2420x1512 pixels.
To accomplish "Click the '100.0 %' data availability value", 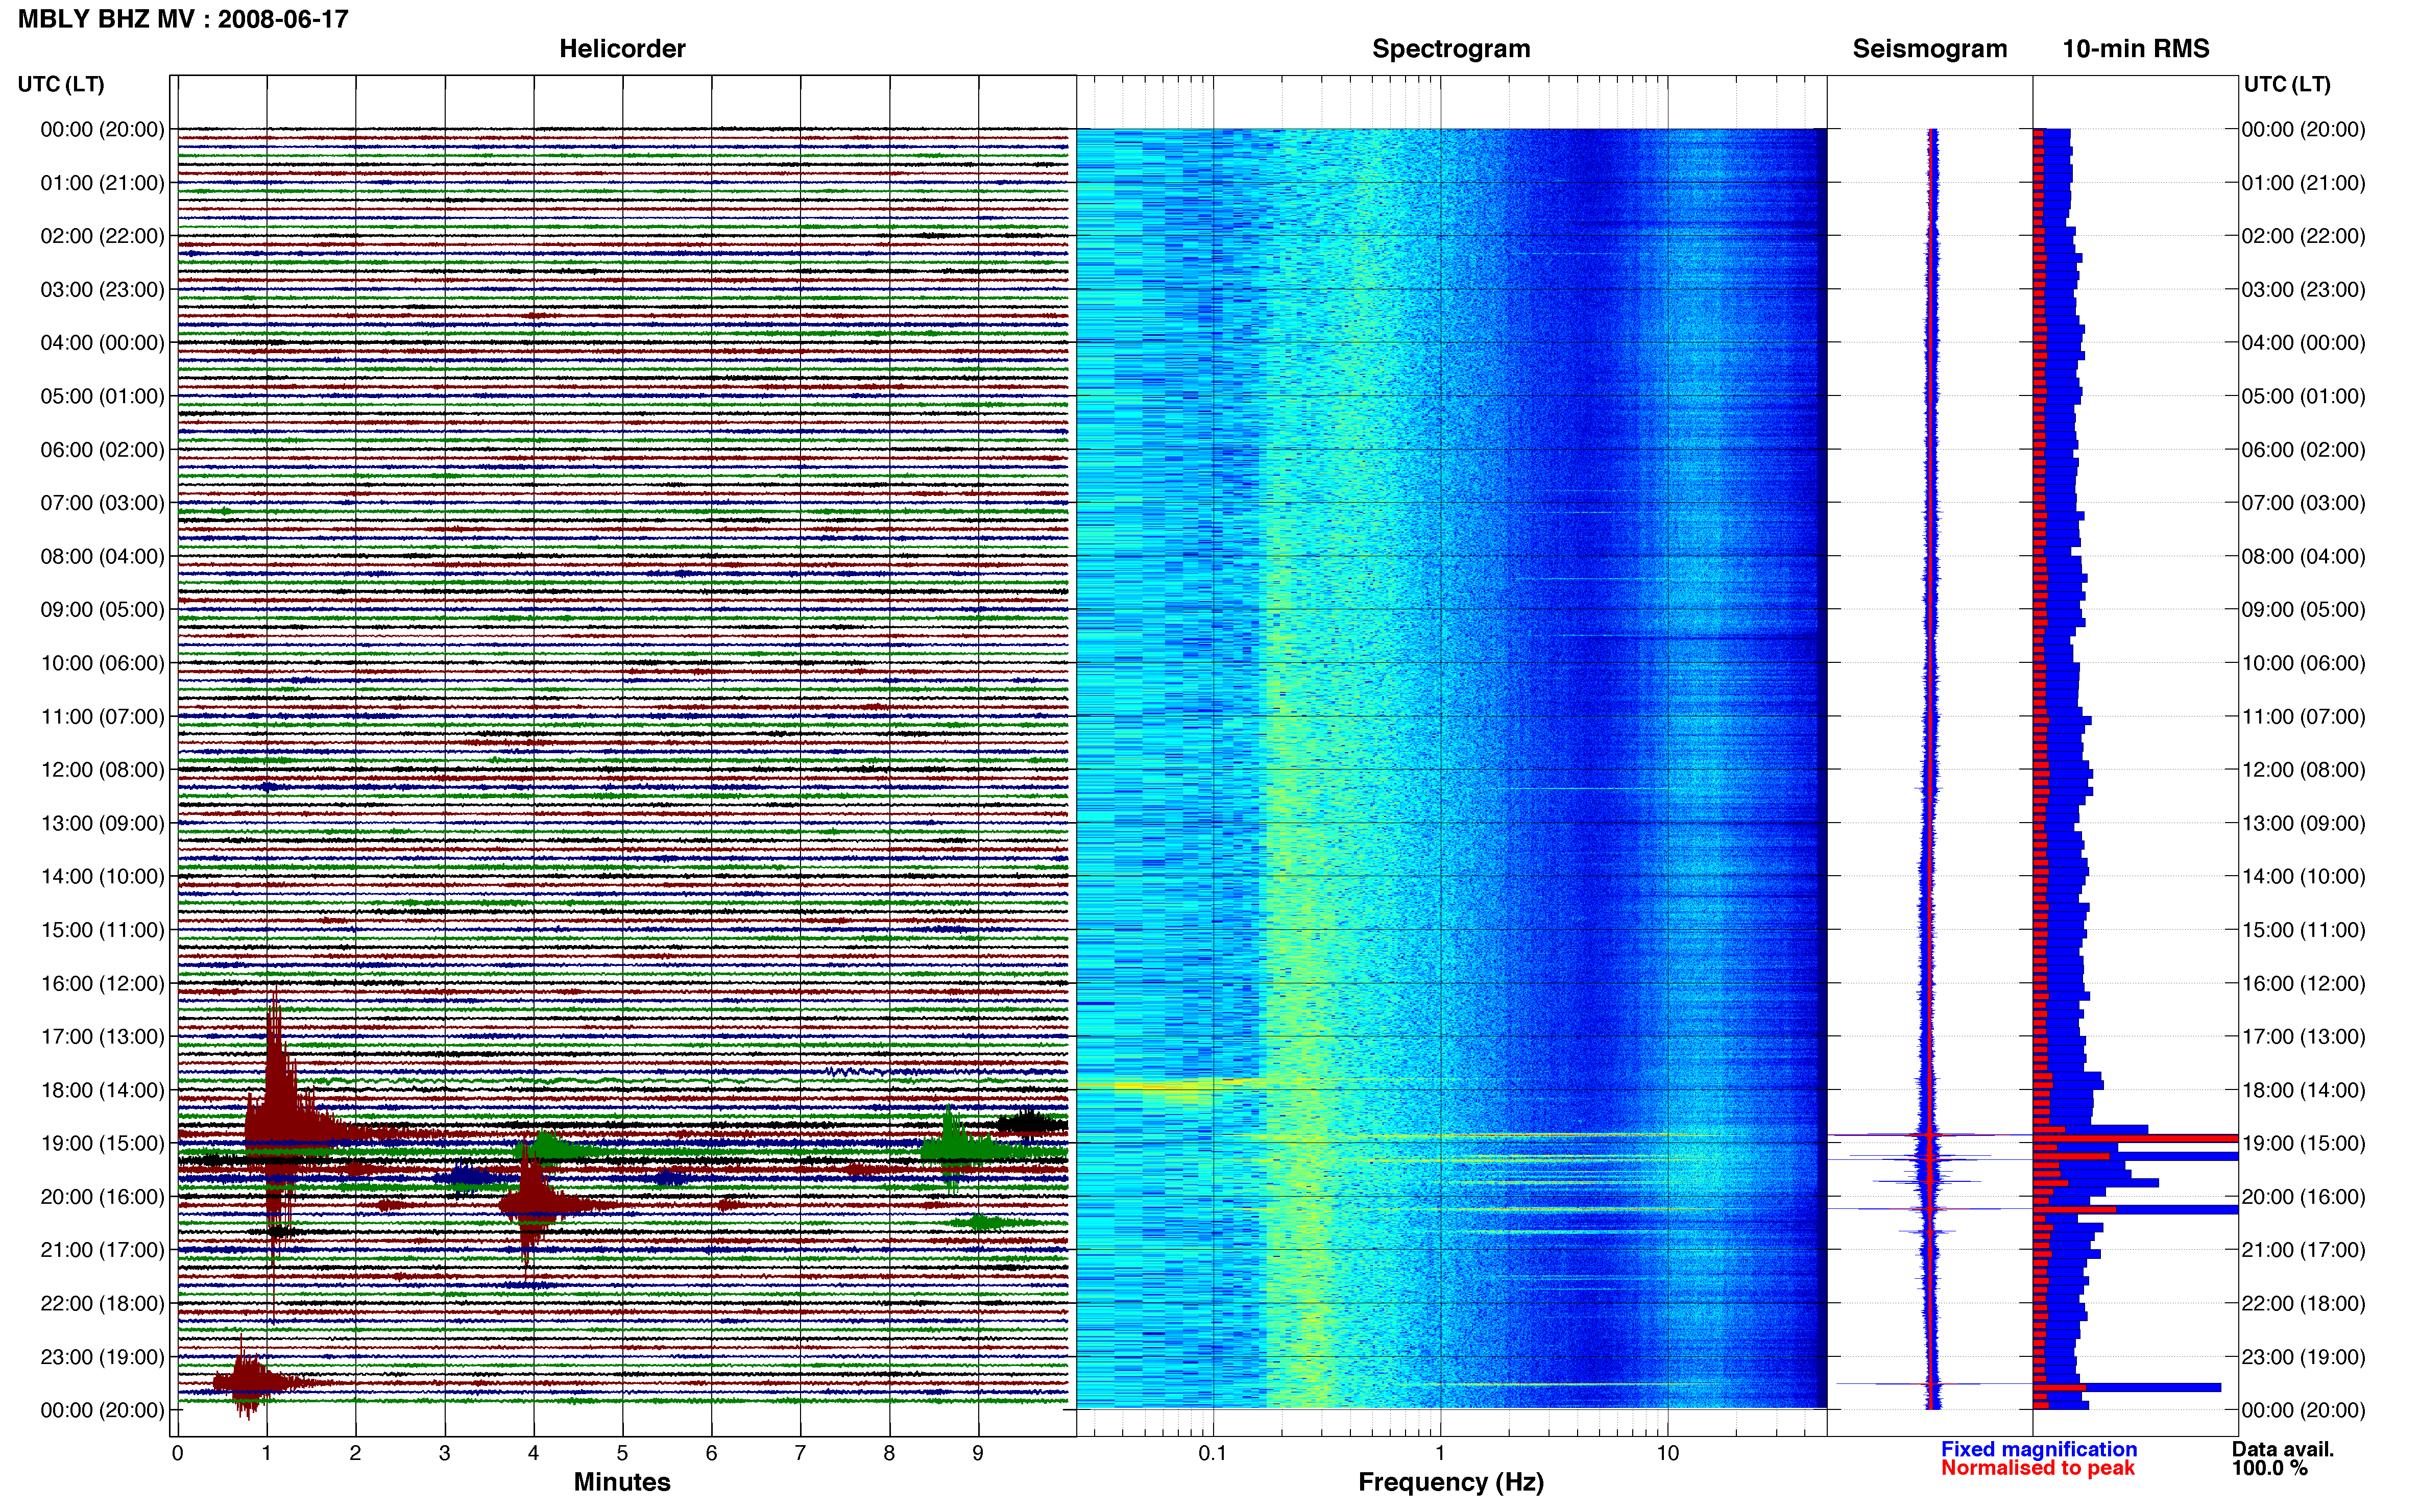I will tap(2270, 1468).
